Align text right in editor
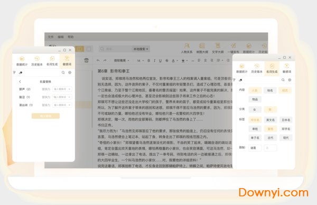This screenshot has height=205, width=317. (212, 60)
